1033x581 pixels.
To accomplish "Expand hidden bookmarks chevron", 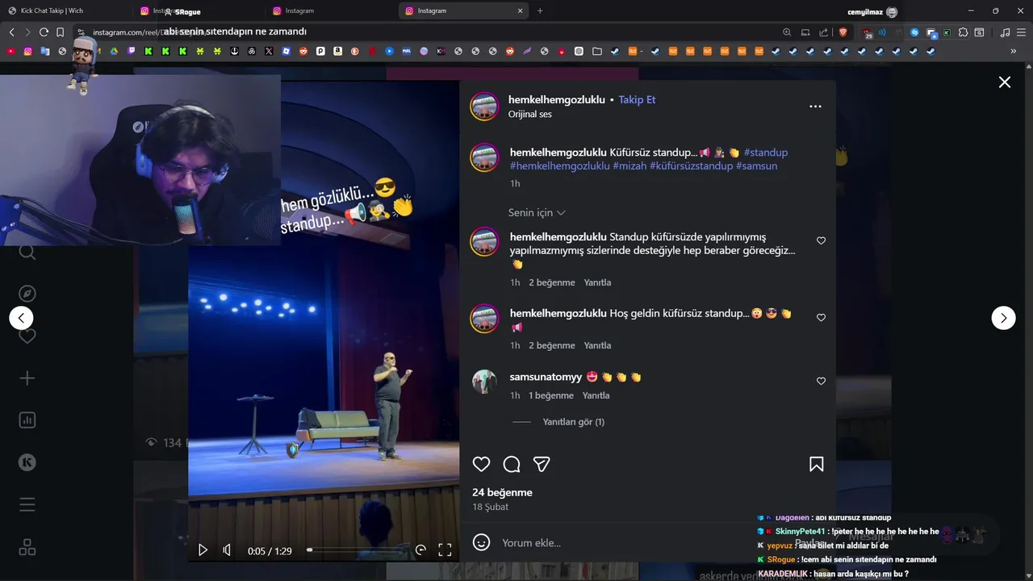I will pyautogui.click(x=1014, y=51).
